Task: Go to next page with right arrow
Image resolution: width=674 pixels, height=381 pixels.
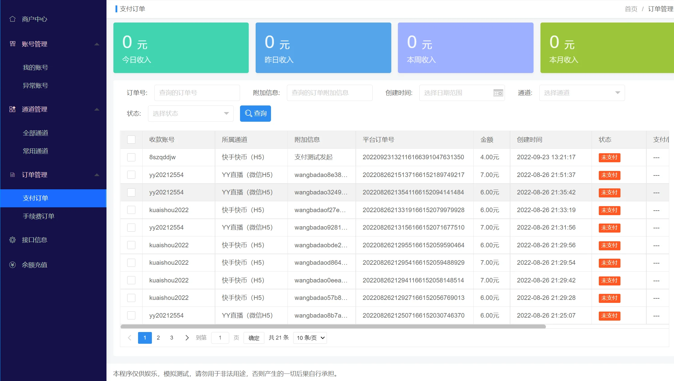Action: click(187, 338)
